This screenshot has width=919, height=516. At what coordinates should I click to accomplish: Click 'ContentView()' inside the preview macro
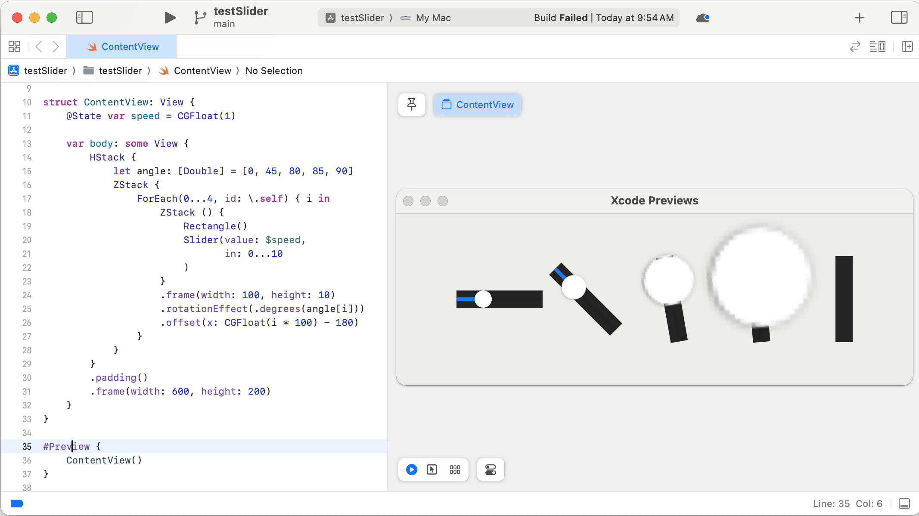point(104,460)
